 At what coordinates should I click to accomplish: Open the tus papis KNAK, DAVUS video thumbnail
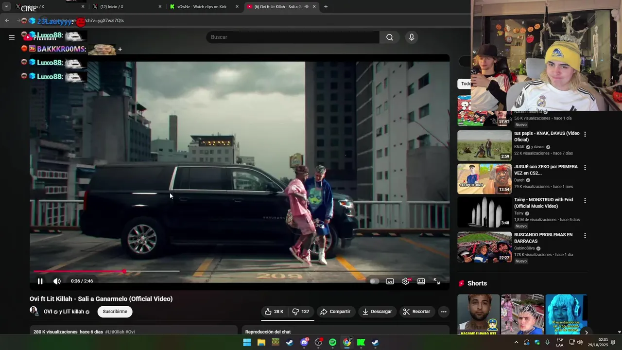tap(484, 145)
